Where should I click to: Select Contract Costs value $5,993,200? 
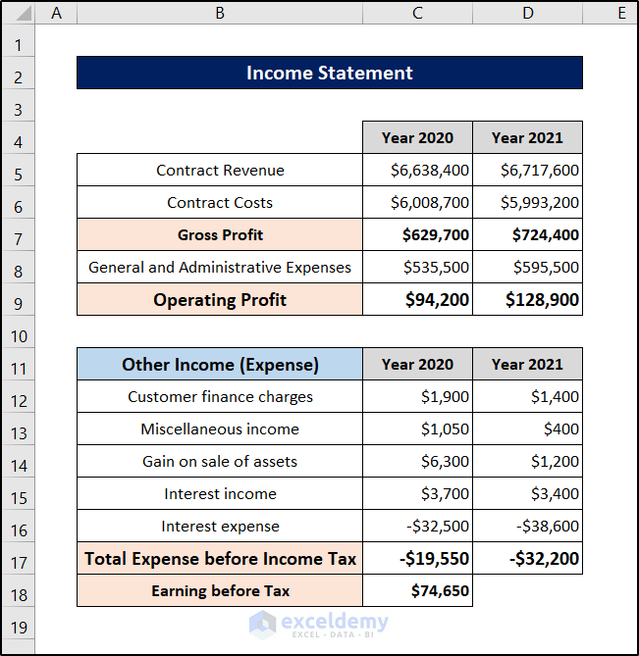pos(528,203)
